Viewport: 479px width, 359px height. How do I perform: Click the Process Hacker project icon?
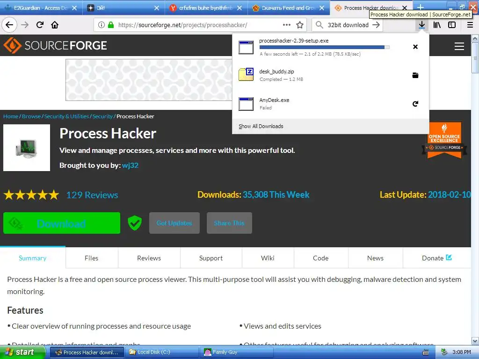(x=27, y=148)
